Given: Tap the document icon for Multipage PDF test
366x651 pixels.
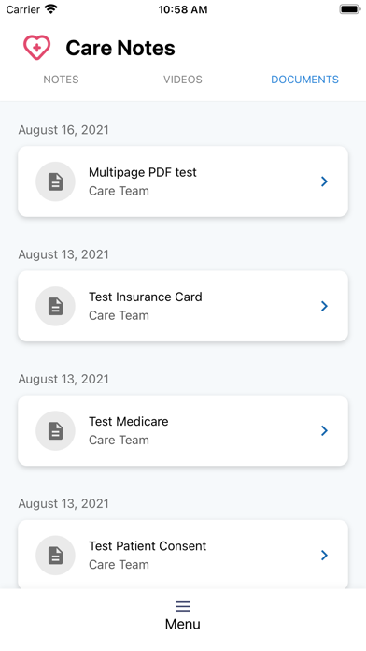Looking at the screenshot, I should 55,181.
